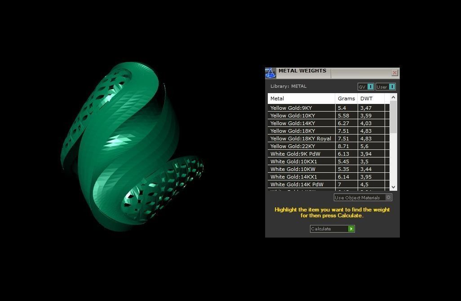This screenshot has height=301, width=461.
Task: Select the Grams column header
Action: pyautogui.click(x=346, y=99)
